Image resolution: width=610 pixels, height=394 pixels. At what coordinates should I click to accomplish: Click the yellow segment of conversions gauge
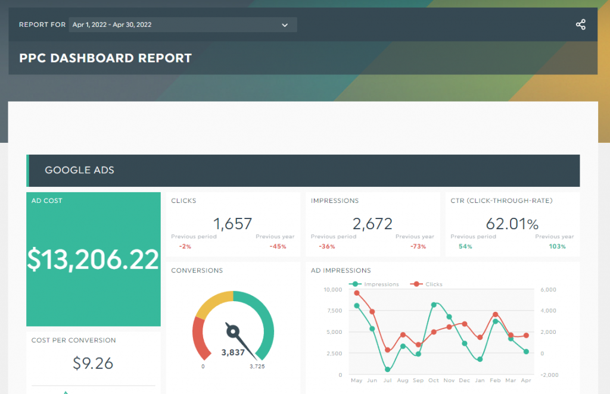[x=214, y=304]
